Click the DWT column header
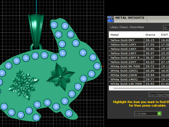This screenshot has height=127, width=169. [164, 35]
